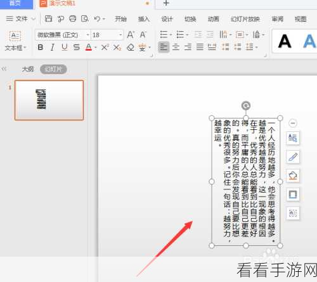Select center align paragraph button
The image size is (317, 282).
coord(176,47)
